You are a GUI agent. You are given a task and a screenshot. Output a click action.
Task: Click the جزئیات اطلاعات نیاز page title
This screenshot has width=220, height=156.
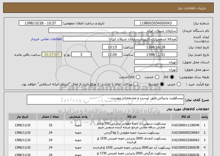pyautogui.click(x=192, y=8)
